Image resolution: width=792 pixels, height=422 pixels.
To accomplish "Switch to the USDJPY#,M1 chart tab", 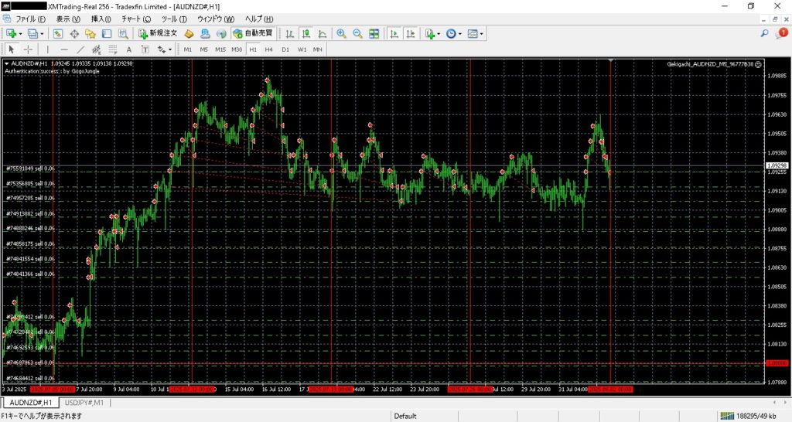I will [x=84, y=403].
